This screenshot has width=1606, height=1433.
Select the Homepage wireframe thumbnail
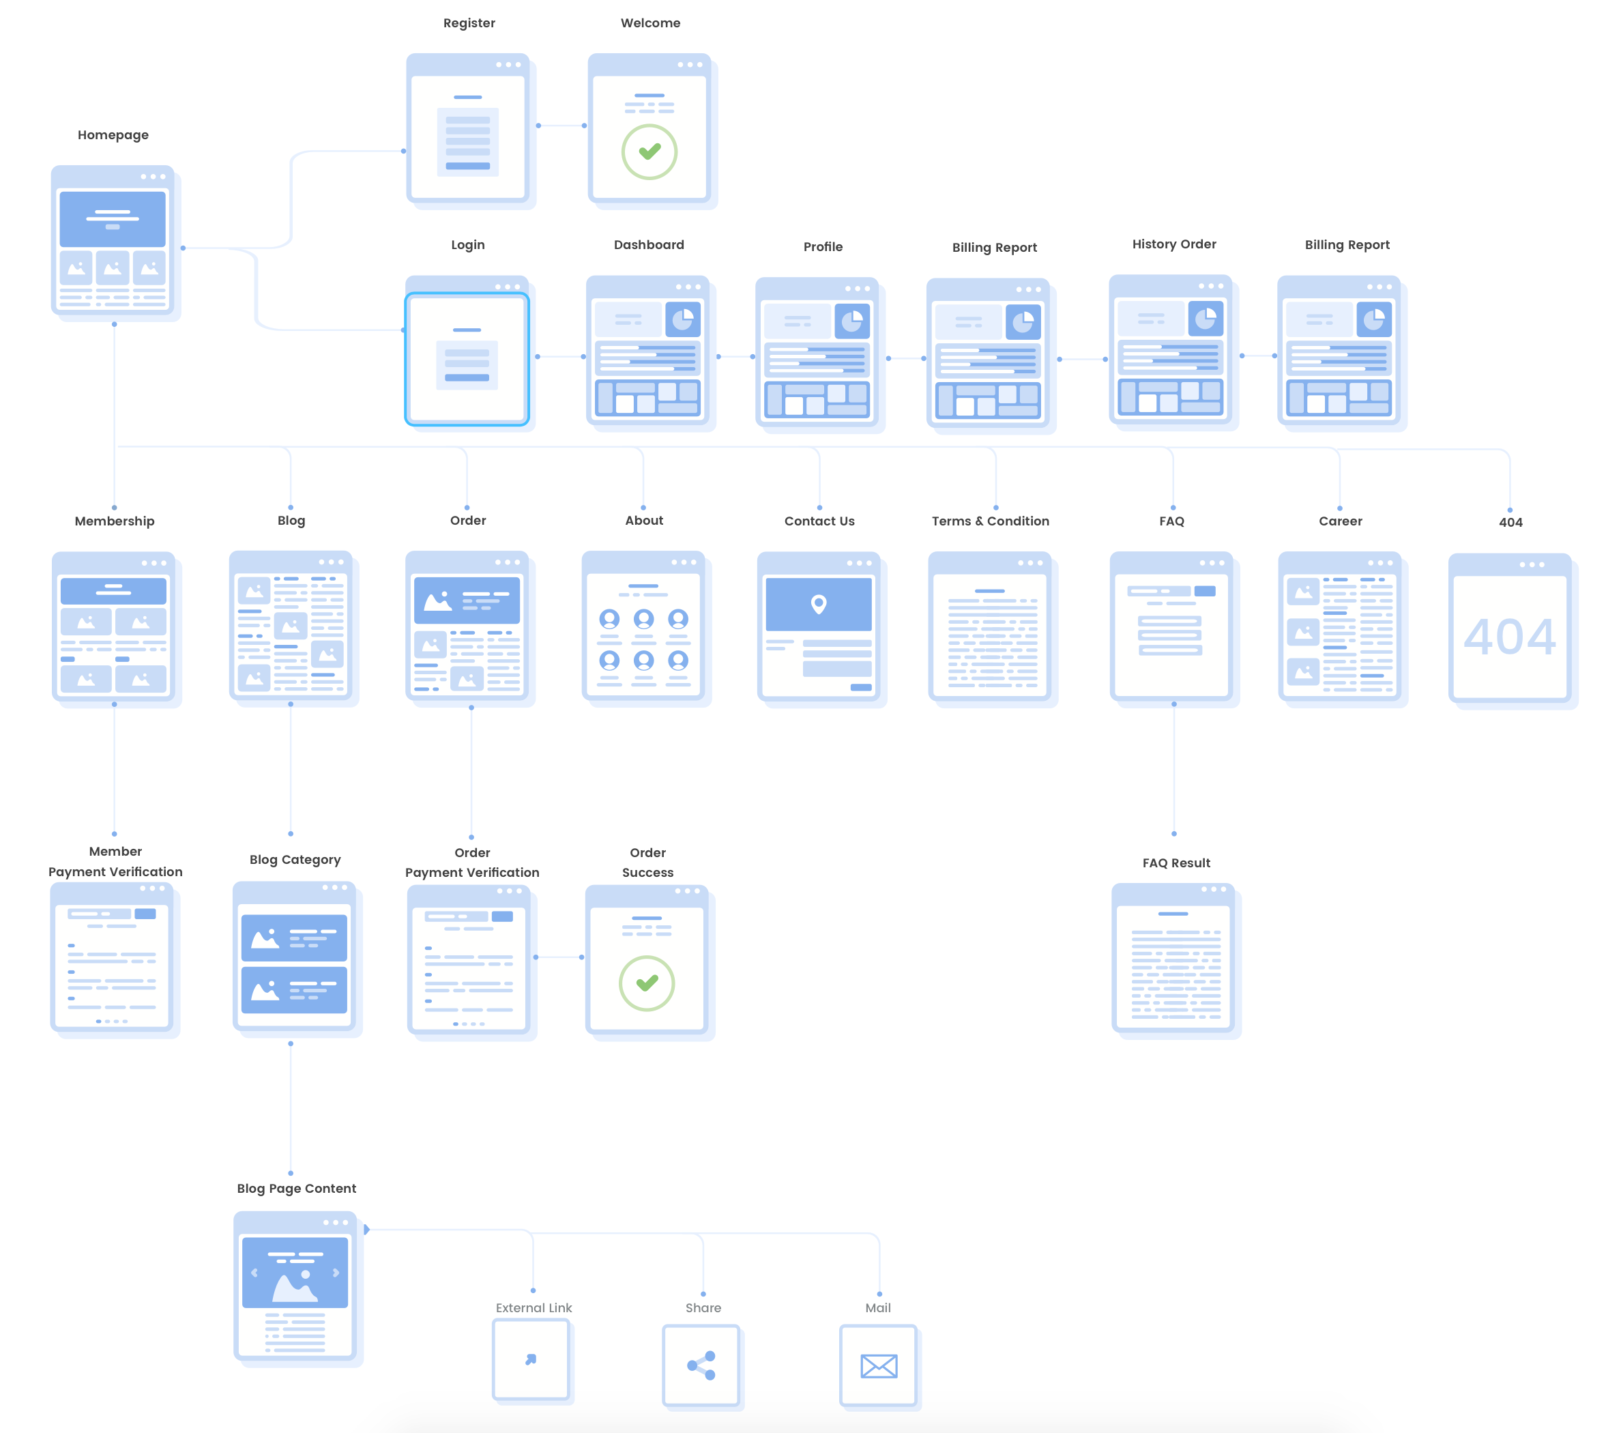pyautogui.click(x=113, y=241)
